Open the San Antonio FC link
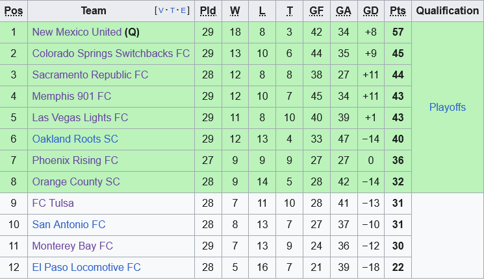The image size is (484, 280). [x=68, y=224]
